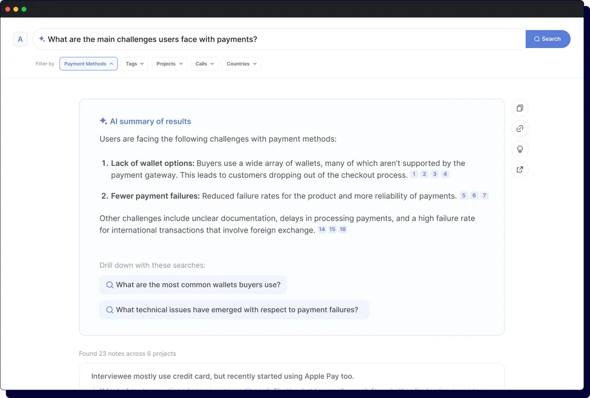Click the AI sparkle icon in the search bar
Screen dimensions: 590x398
[43, 39]
